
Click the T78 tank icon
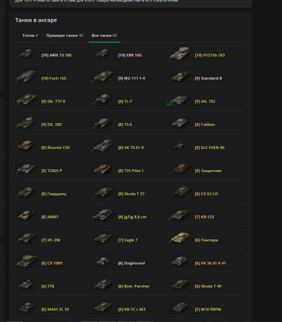click(25, 284)
